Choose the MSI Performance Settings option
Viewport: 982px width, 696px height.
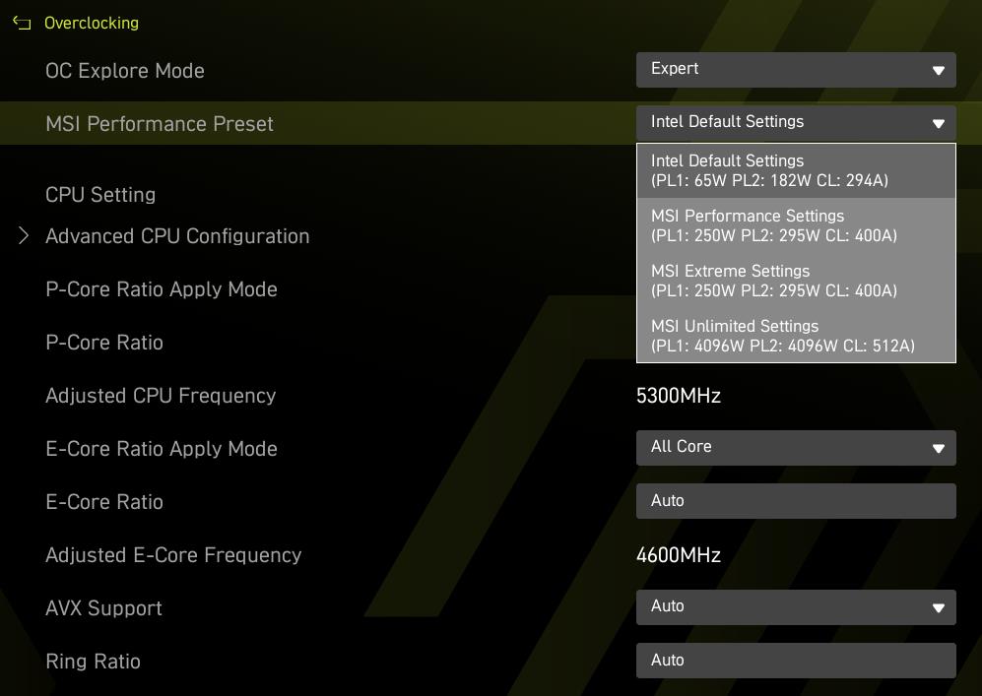(796, 226)
